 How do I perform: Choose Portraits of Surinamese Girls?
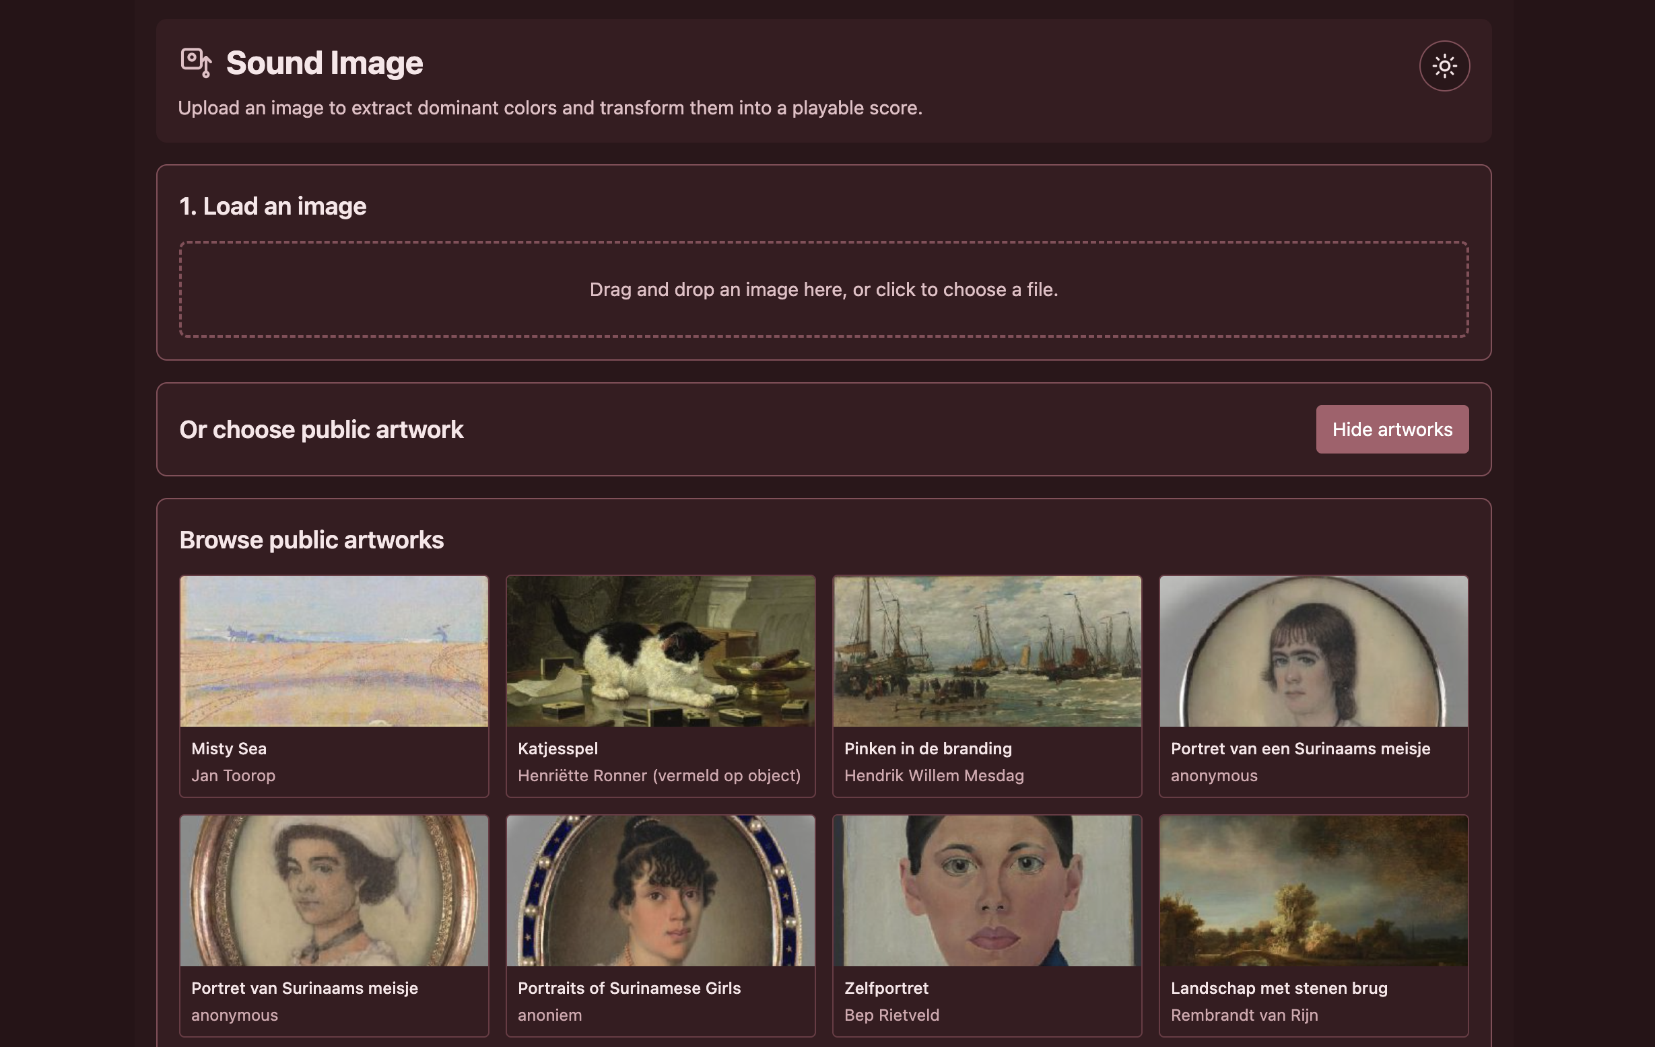coord(660,890)
